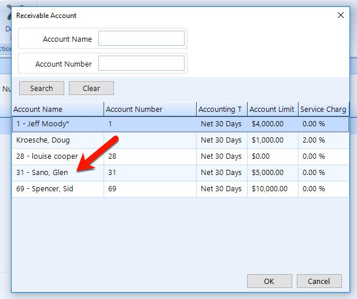Click the Search button
Viewport: 357px width, 299px height.
pyautogui.click(x=42, y=88)
